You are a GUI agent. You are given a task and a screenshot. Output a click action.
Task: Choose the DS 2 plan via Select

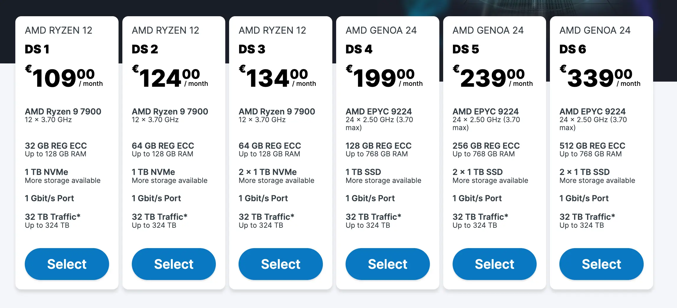coord(174,264)
